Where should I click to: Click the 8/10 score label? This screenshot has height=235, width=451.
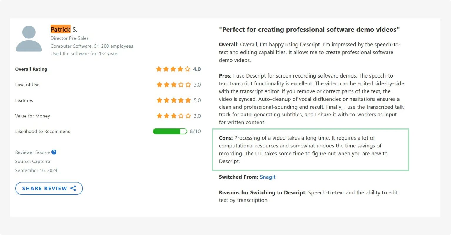coord(195,131)
